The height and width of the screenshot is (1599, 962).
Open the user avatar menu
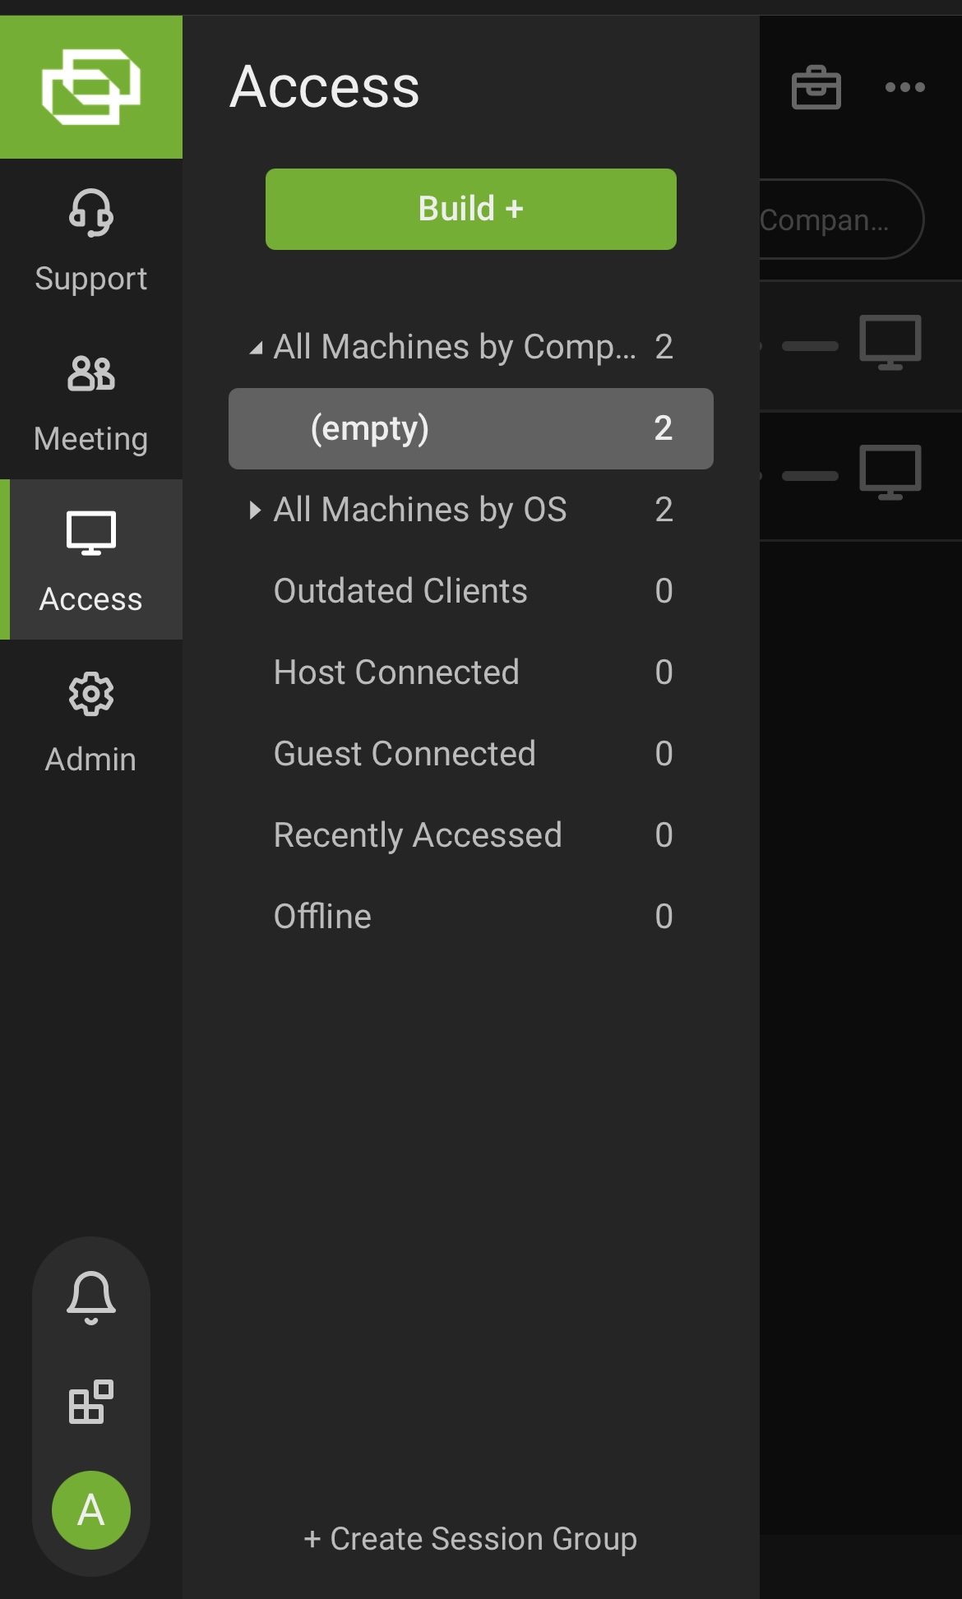90,1509
